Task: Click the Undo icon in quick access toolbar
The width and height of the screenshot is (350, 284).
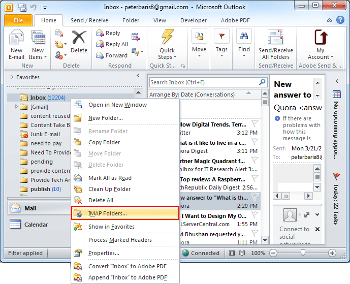Action: 34,8
